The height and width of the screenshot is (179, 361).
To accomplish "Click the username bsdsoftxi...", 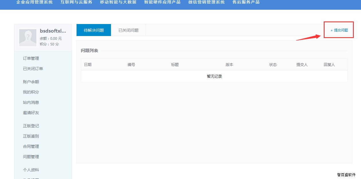I will (53, 31).
